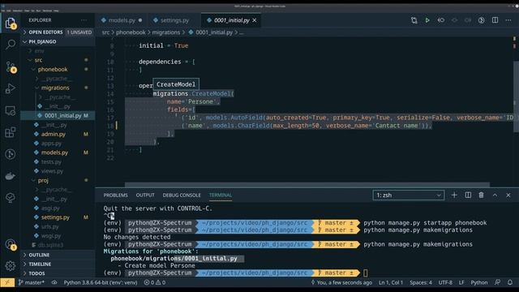Select the 0001_initial.py editor tab

coord(231,20)
